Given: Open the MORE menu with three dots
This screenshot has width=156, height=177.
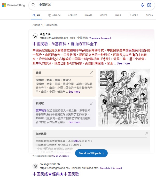Looking at the screenshot, I should pos(134,15).
